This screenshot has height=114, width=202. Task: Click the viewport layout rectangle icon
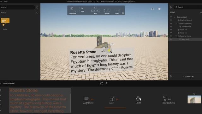[x=152, y=9]
